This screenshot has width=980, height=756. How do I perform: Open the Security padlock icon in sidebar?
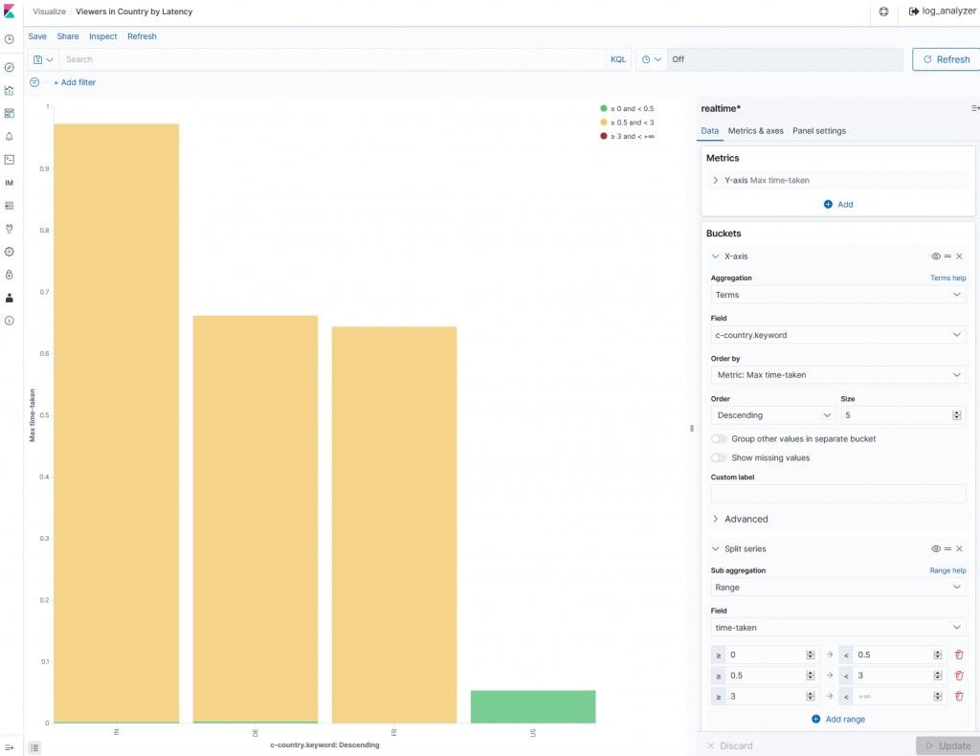(x=10, y=275)
